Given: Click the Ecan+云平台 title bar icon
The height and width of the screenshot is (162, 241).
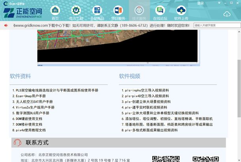Looking at the screenshot, I should pyautogui.click(x=6, y=4).
